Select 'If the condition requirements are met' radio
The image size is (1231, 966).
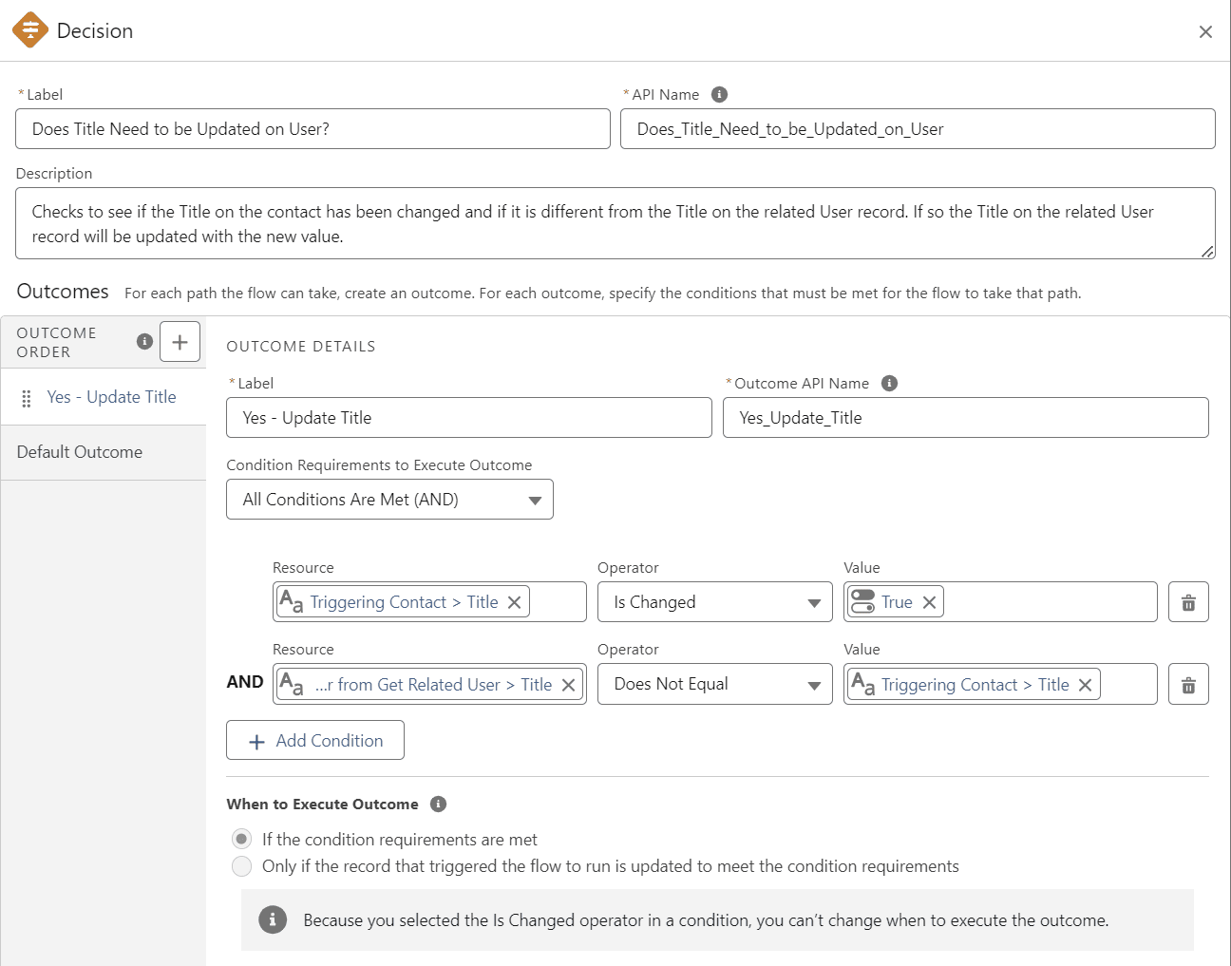click(242, 839)
